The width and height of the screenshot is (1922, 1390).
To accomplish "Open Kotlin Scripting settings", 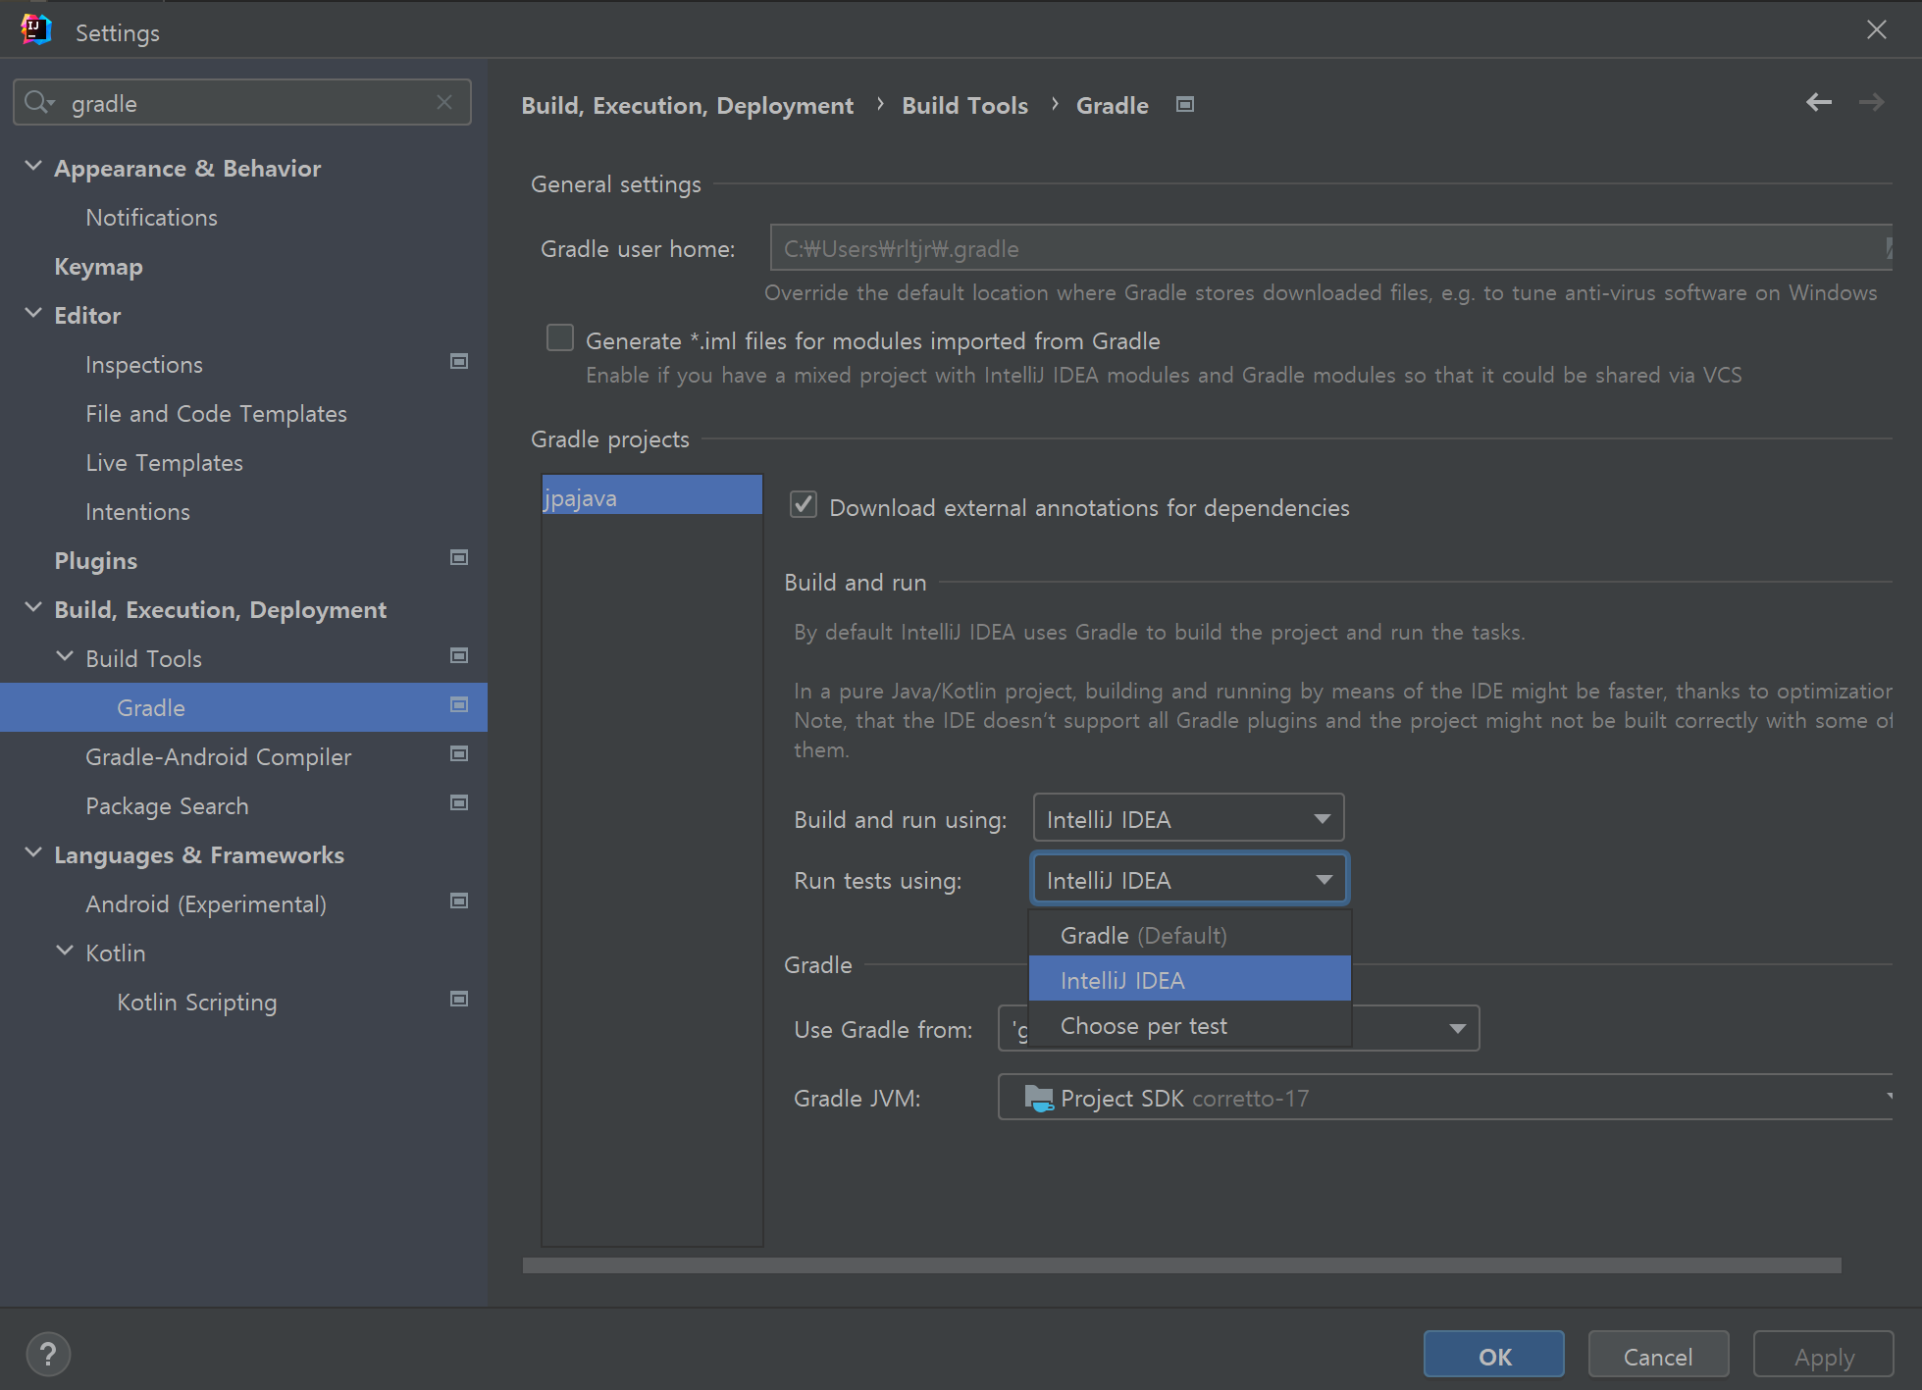I will (x=196, y=1002).
